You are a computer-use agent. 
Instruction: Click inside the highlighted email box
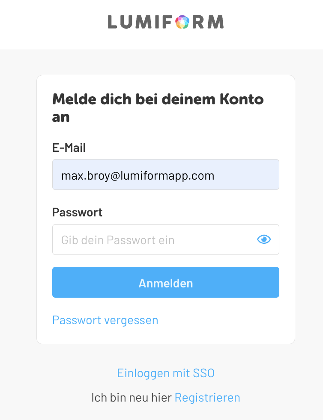click(166, 175)
